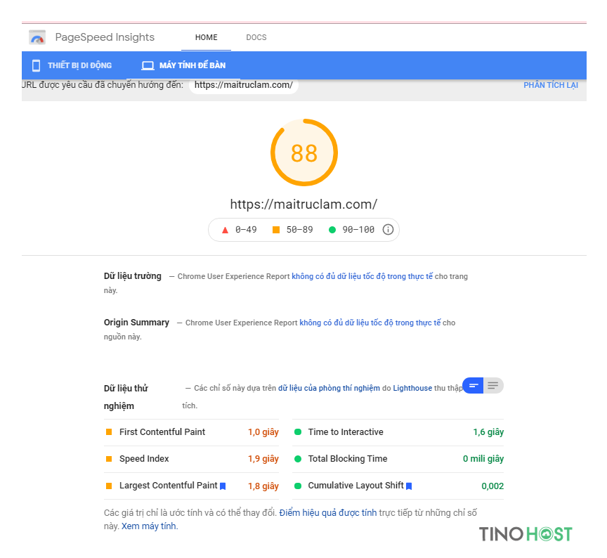Switch metrics to compact view toggle
This screenshot has height=558, width=607.
coord(473,386)
